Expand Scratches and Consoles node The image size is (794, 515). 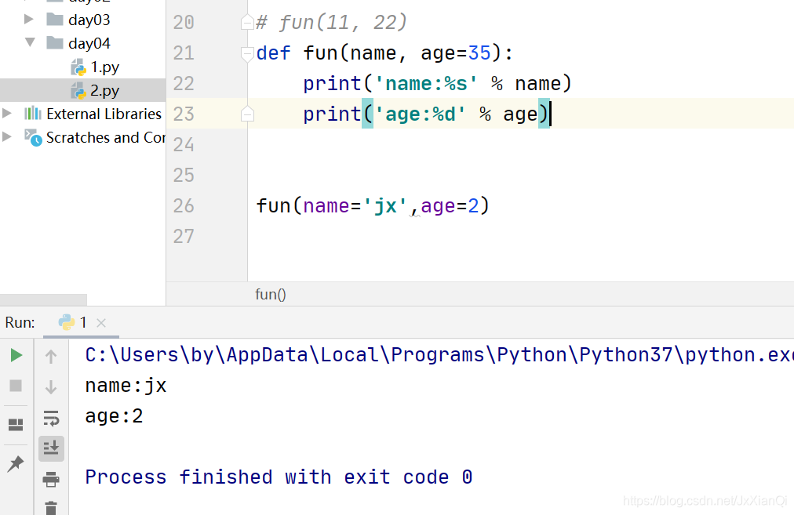(x=6, y=136)
